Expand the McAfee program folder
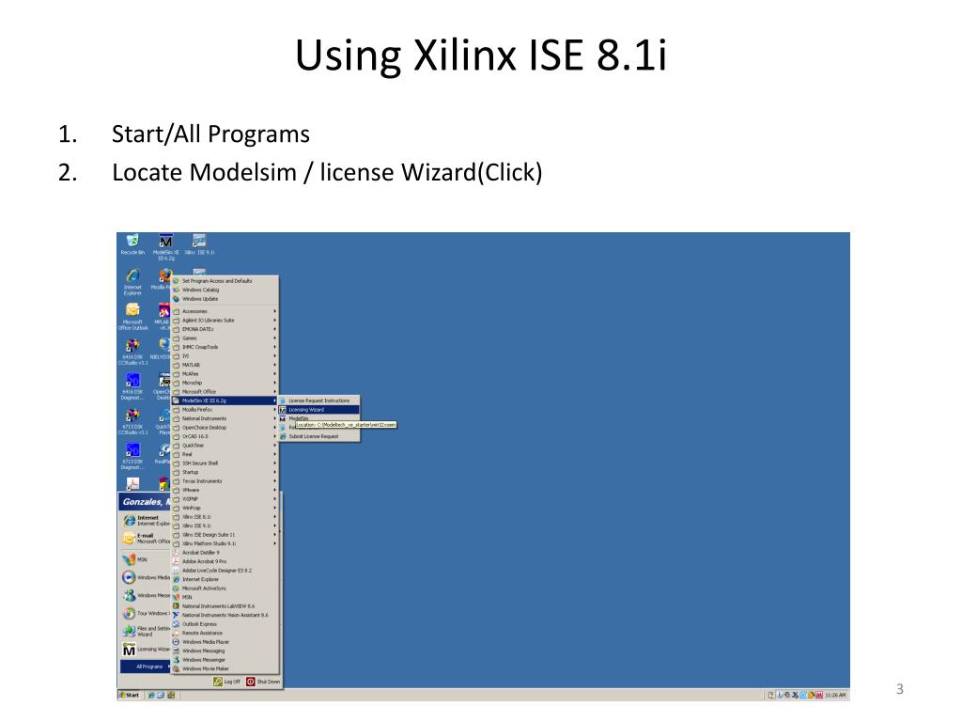The height and width of the screenshot is (722, 962). coord(225,373)
